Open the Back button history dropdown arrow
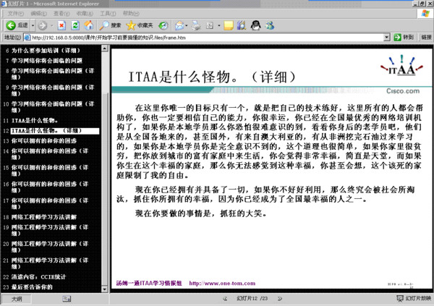Image resolution: width=434 pixels, height=306 pixels. tap(33, 25)
